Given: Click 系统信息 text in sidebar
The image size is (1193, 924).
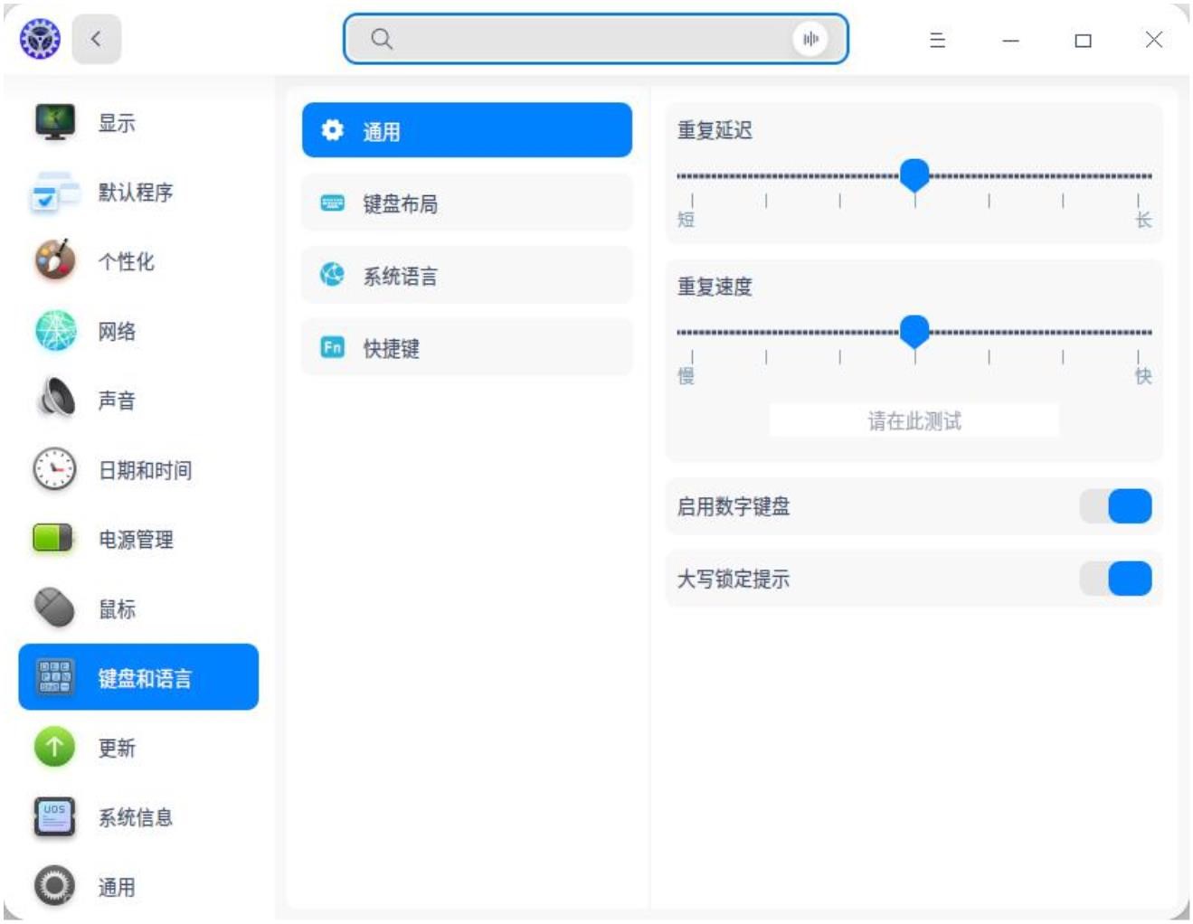Looking at the screenshot, I should pyautogui.click(x=136, y=817).
